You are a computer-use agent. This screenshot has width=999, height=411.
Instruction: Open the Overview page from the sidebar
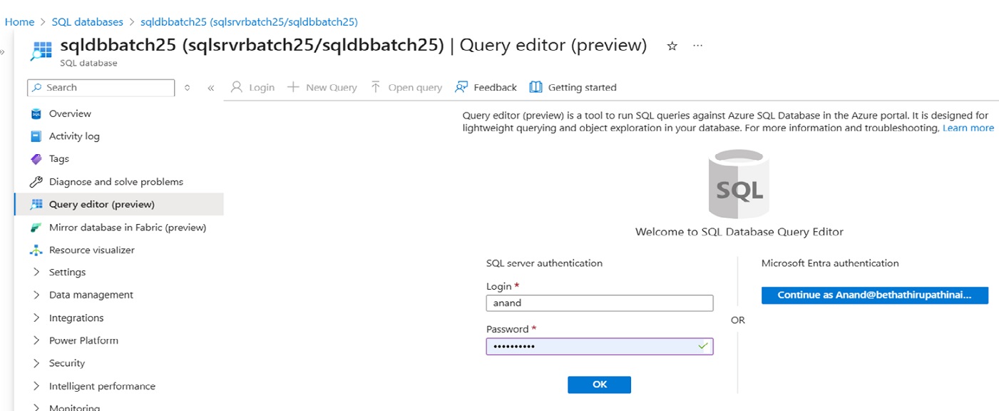coord(68,113)
